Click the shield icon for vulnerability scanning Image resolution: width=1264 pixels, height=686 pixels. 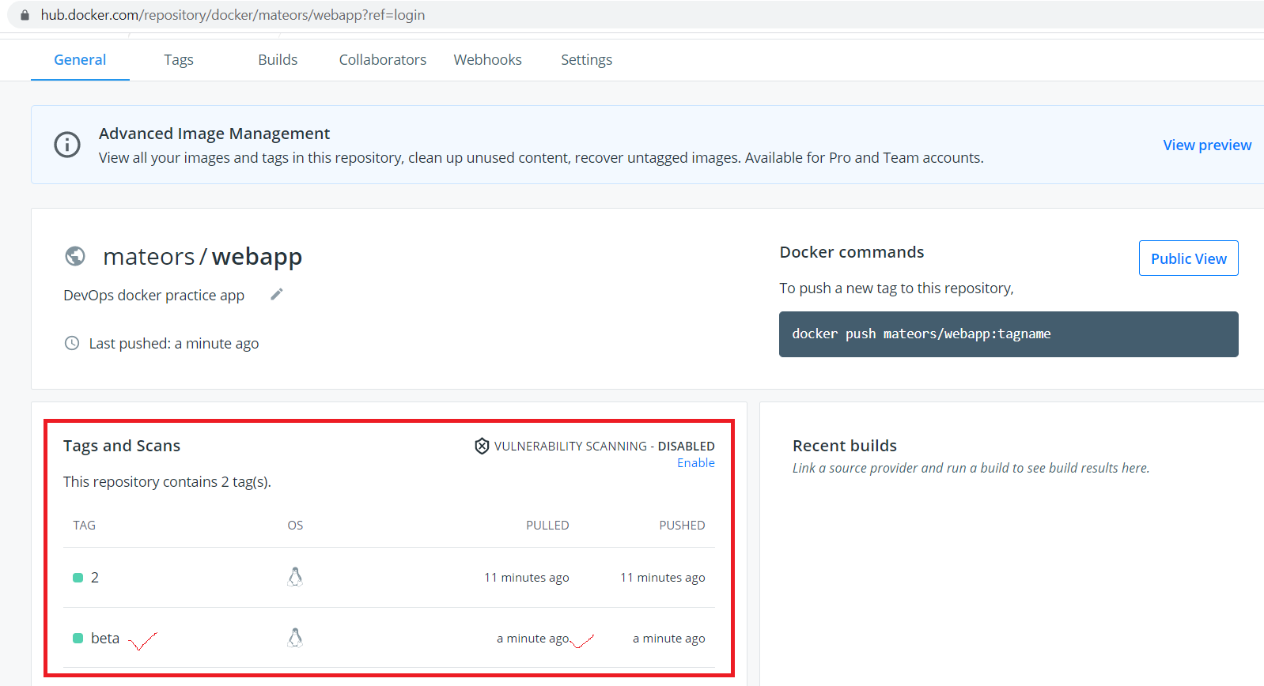pos(482,446)
